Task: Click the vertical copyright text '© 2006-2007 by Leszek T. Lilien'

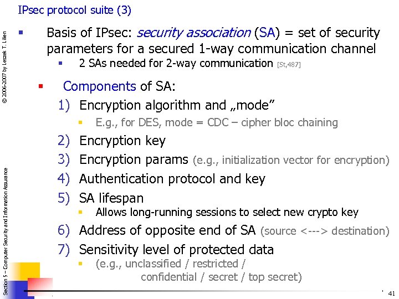Action: tap(6, 68)
